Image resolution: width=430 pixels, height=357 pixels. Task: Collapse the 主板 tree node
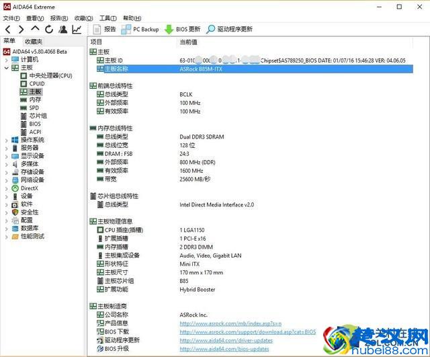pyautogui.click(x=7, y=68)
